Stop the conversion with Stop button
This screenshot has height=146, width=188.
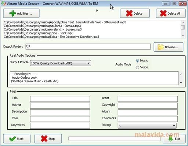[x=48, y=139]
